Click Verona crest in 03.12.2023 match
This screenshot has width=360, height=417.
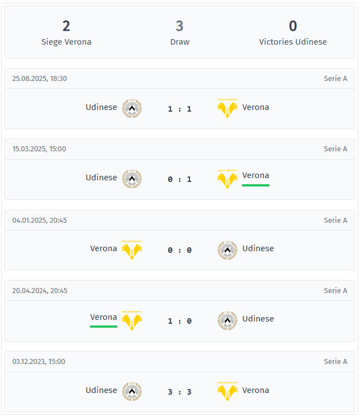227,391
